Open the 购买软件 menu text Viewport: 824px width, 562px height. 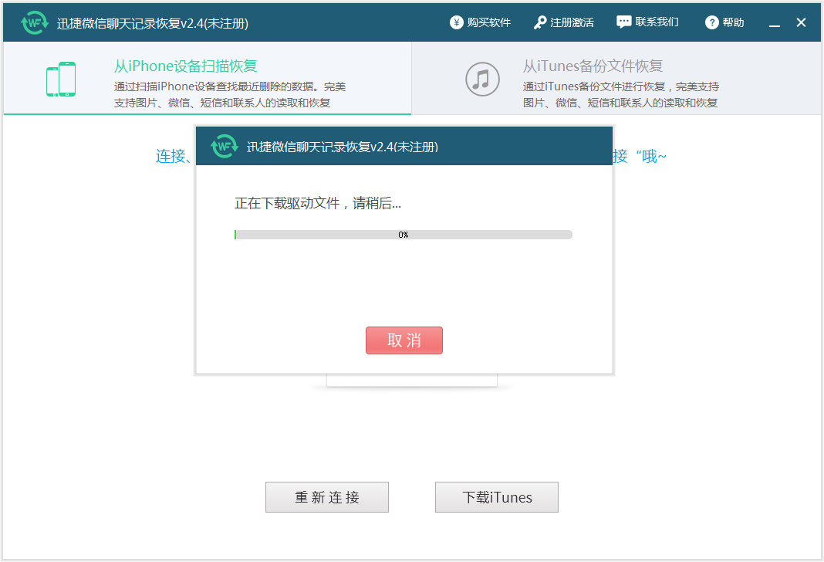click(489, 22)
